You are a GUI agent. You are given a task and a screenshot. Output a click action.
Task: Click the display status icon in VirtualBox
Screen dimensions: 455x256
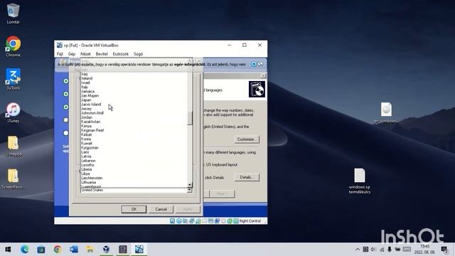point(210,221)
